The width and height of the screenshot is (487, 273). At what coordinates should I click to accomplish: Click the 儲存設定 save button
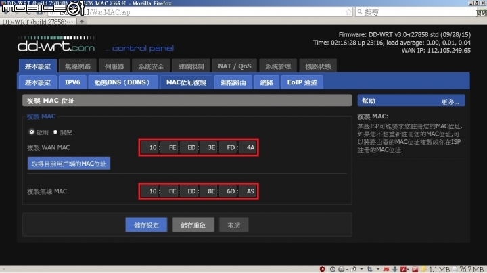click(146, 225)
